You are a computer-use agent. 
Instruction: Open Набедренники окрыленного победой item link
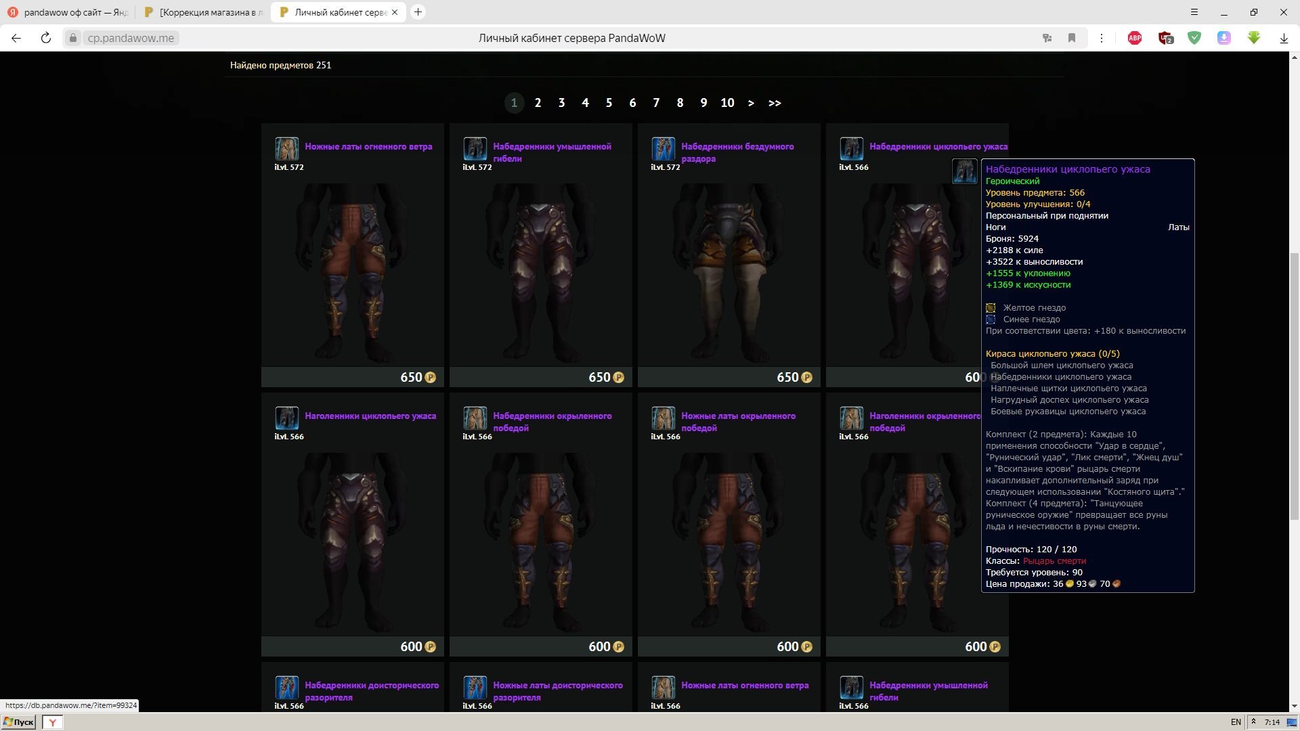[x=552, y=422]
